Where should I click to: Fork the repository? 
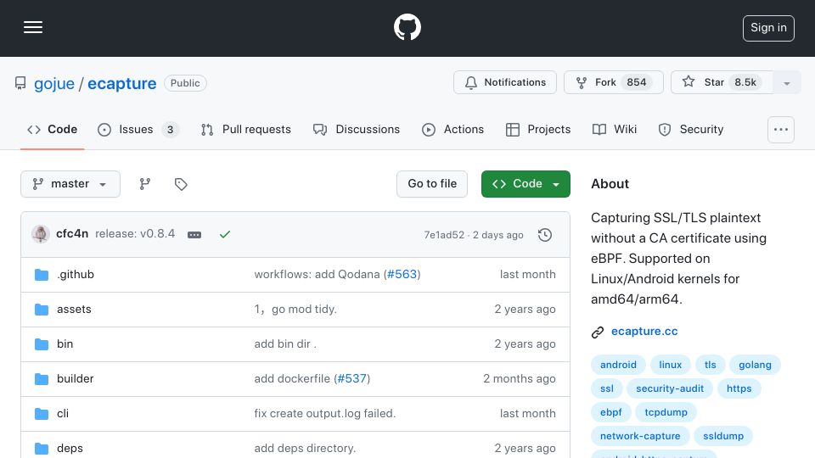tap(613, 82)
